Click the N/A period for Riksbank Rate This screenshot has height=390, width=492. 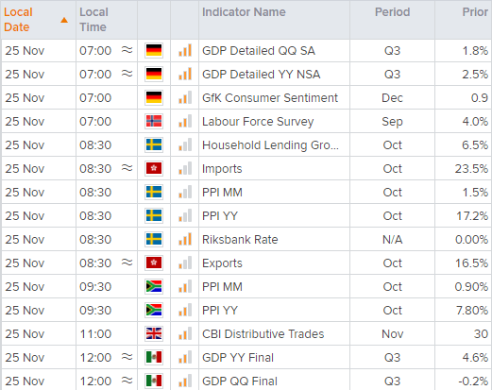coord(392,239)
